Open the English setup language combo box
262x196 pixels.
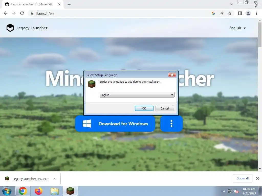click(x=137, y=95)
